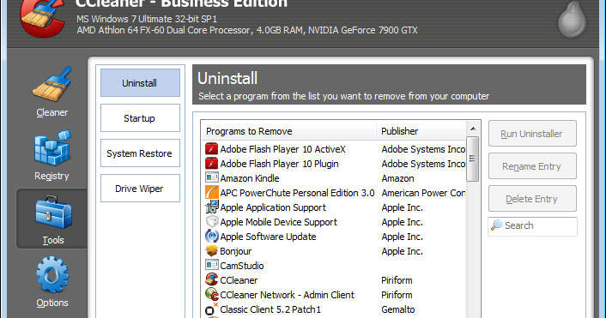This screenshot has width=606, height=318.
Task: Click the Delete Entry button
Action: coord(532,198)
